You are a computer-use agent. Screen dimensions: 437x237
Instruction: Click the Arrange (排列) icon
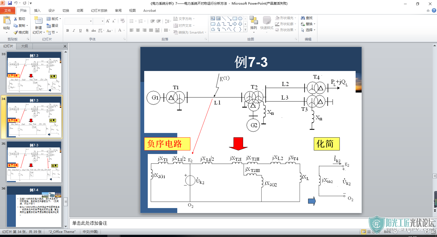coord(253,20)
